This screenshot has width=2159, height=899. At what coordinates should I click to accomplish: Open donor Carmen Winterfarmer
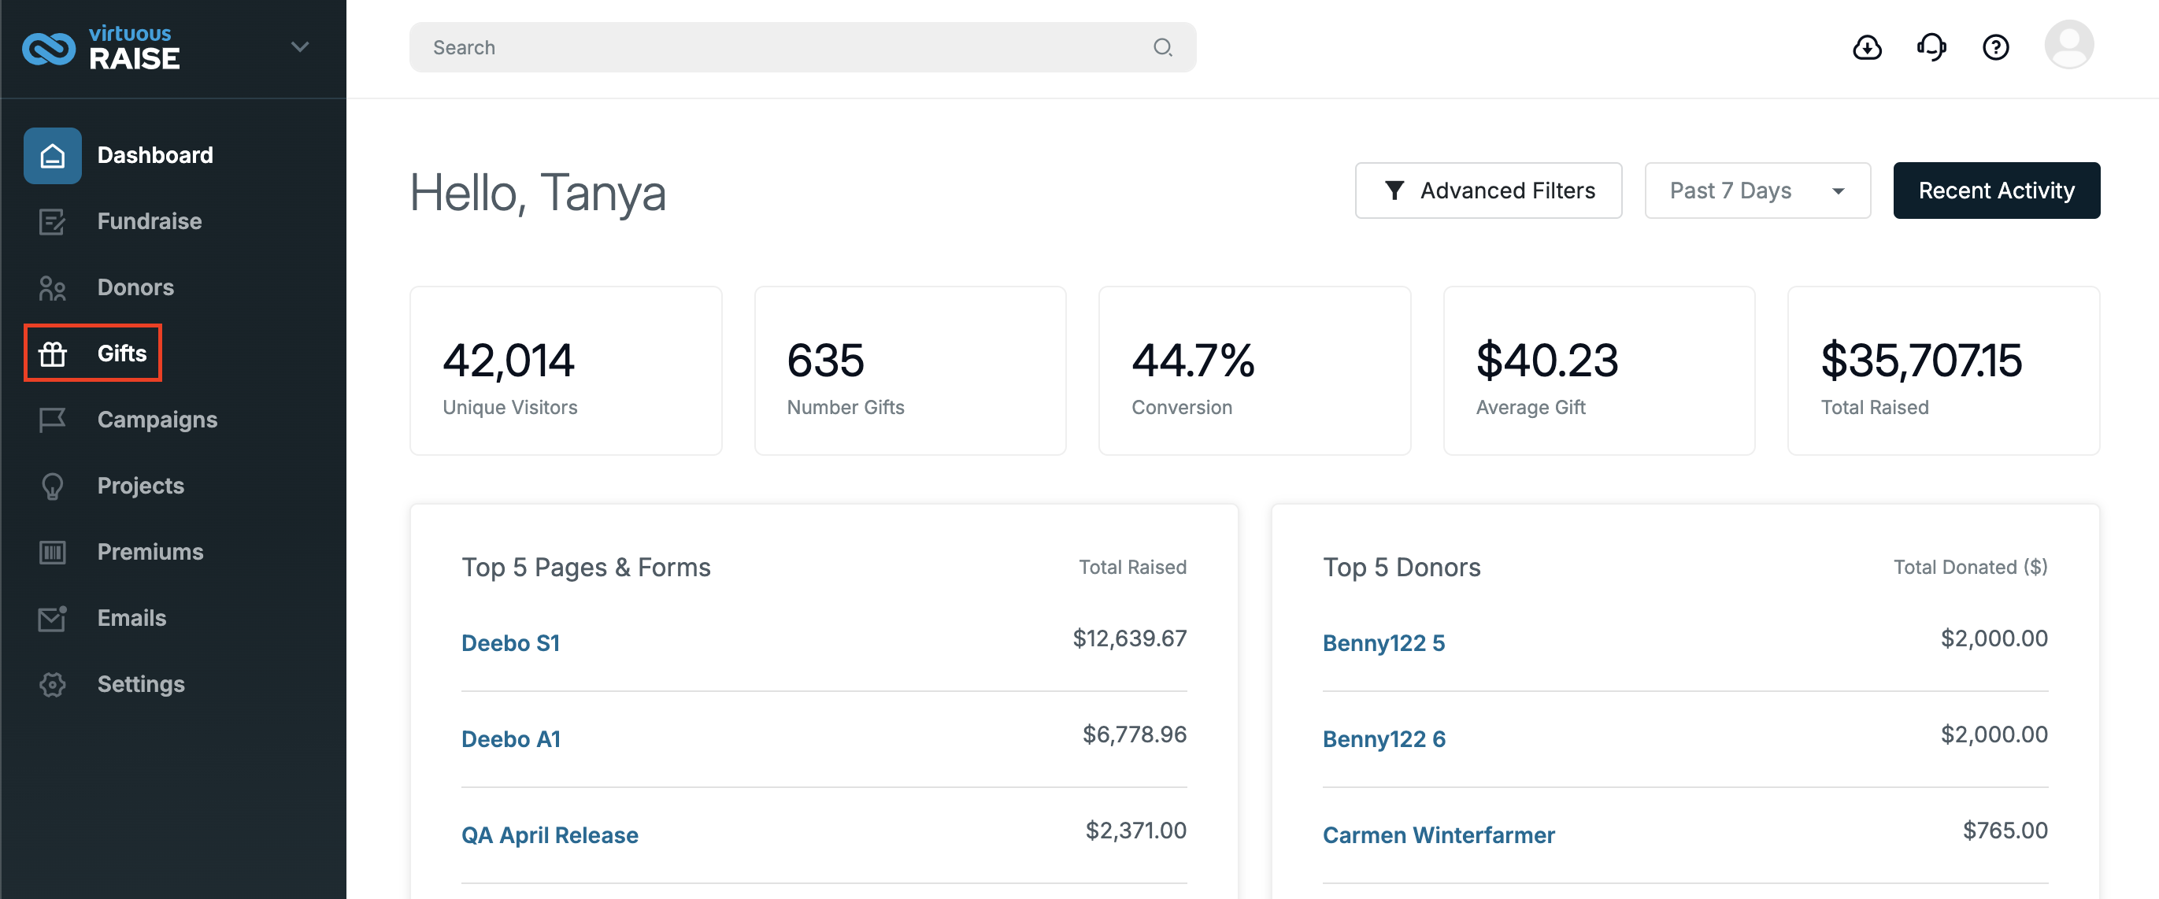click(1439, 834)
